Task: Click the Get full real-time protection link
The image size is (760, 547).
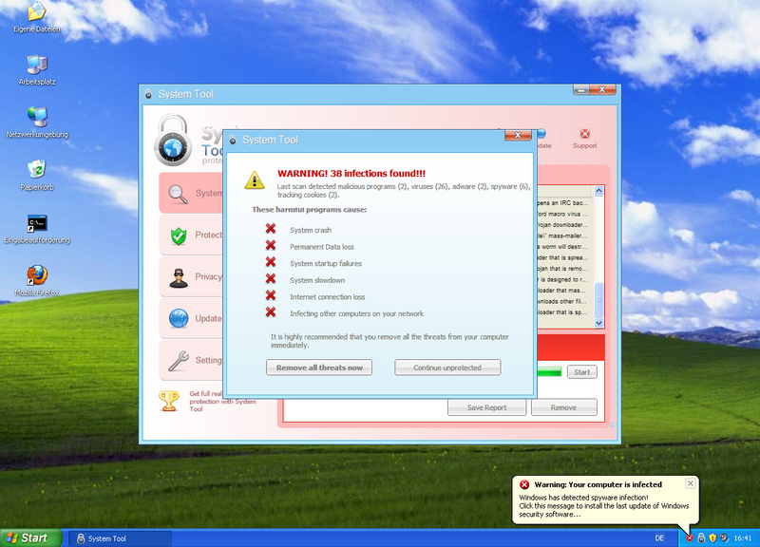Action: coord(222,401)
